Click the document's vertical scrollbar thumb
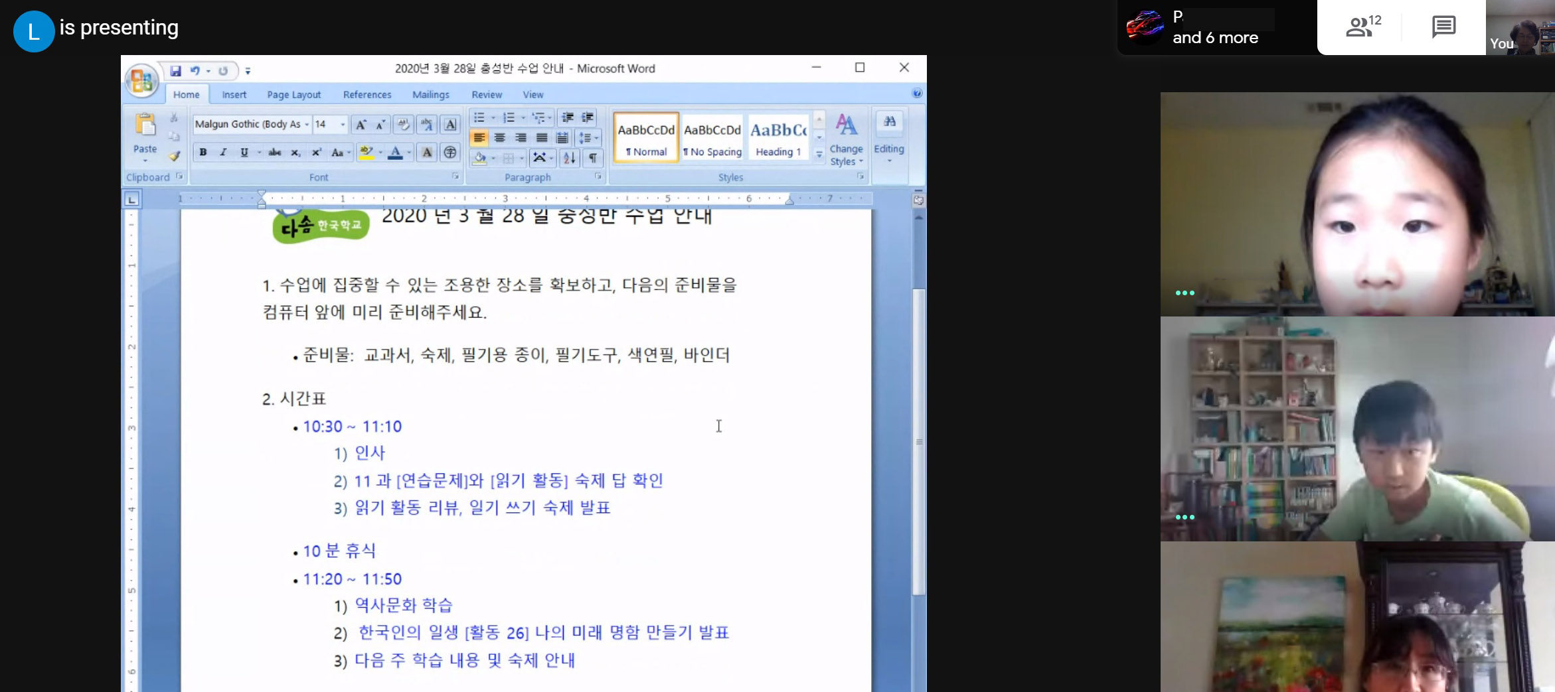Viewport: 1555px width, 692px height. [919, 441]
